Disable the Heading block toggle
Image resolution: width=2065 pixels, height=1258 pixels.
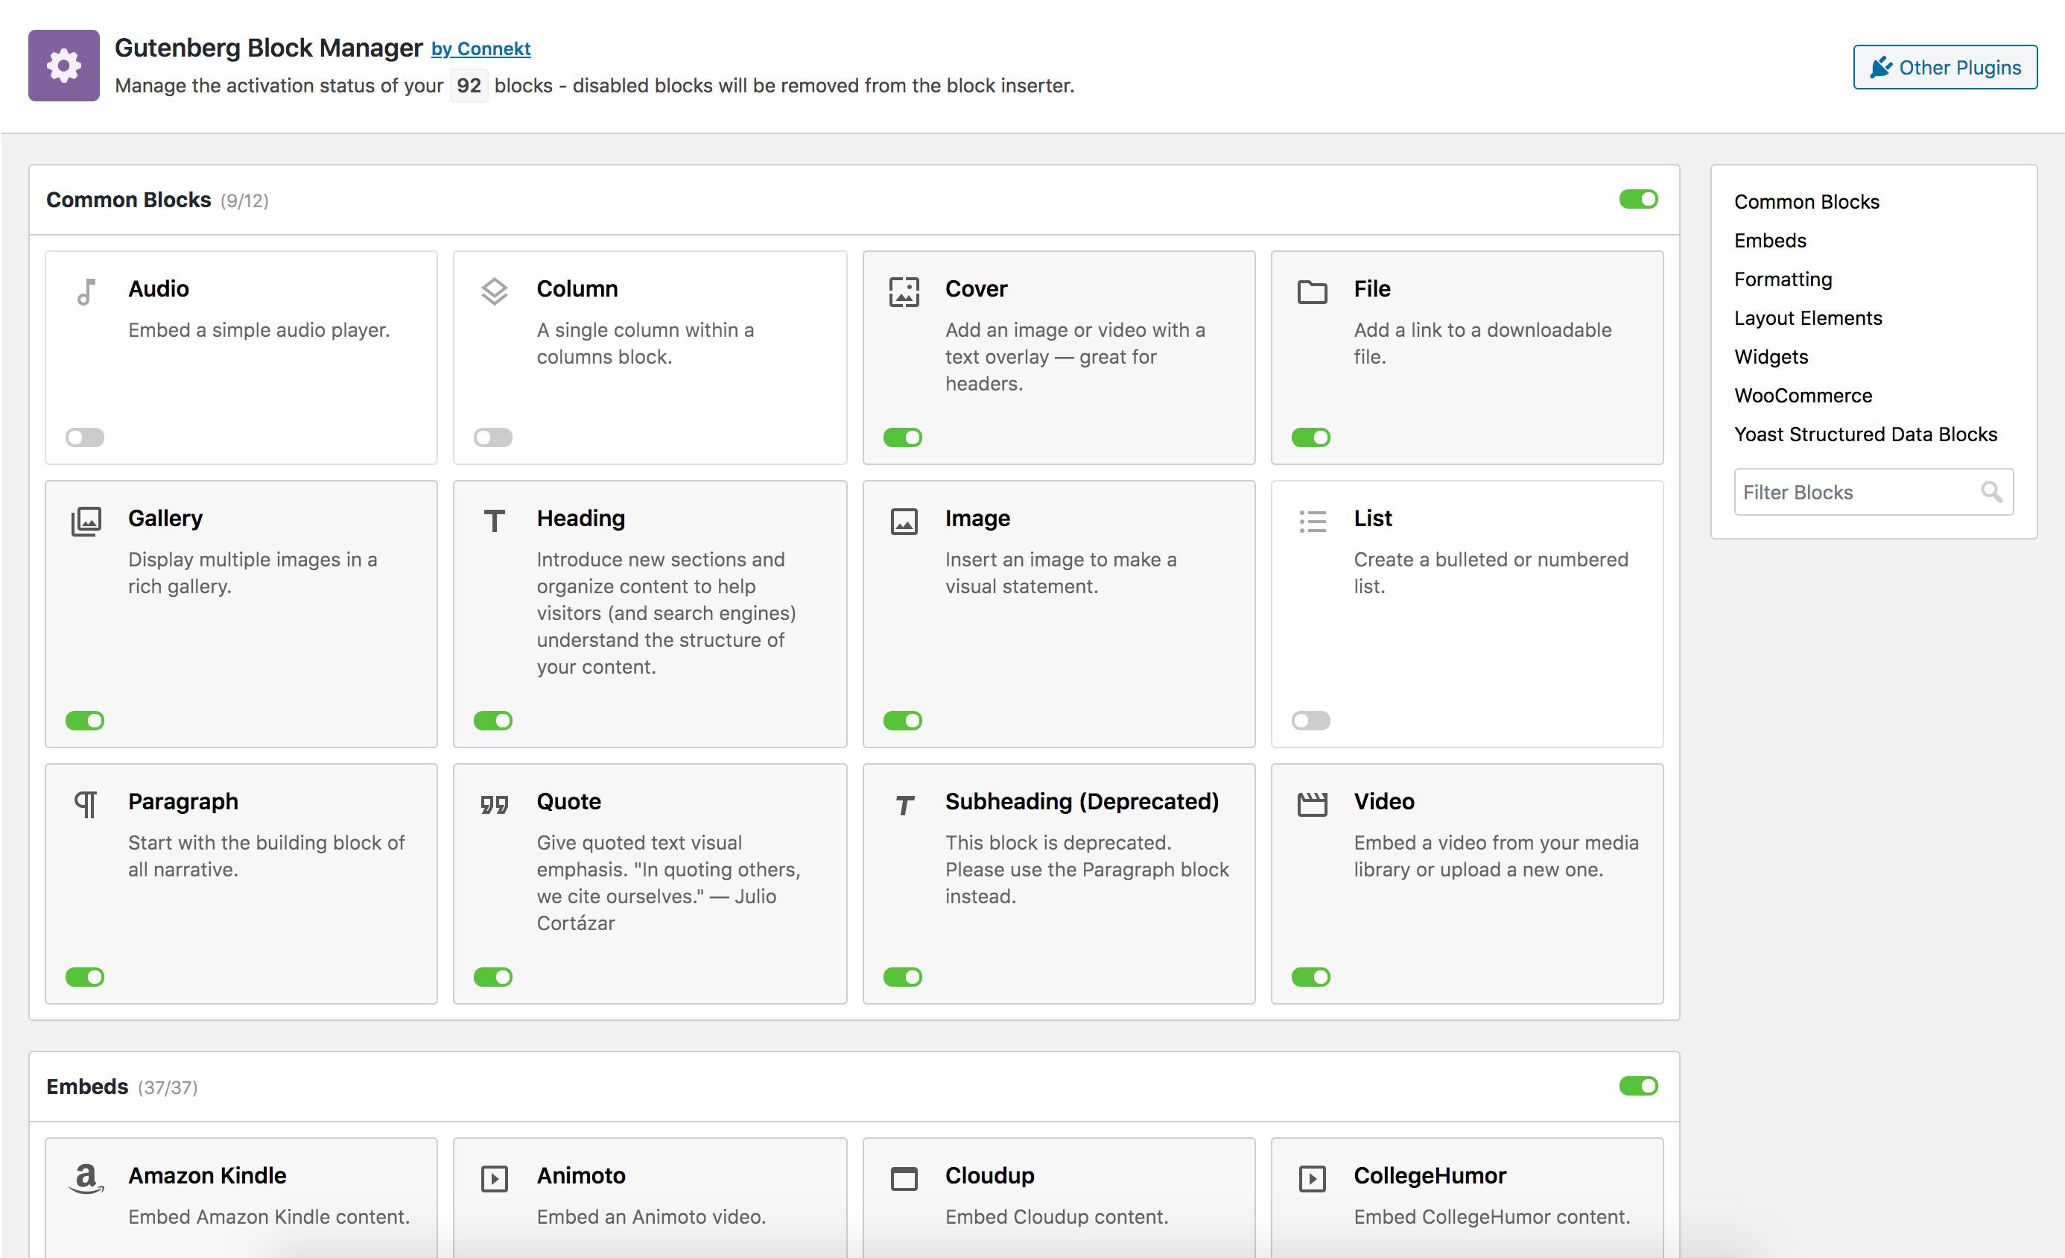tap(493, 721)
